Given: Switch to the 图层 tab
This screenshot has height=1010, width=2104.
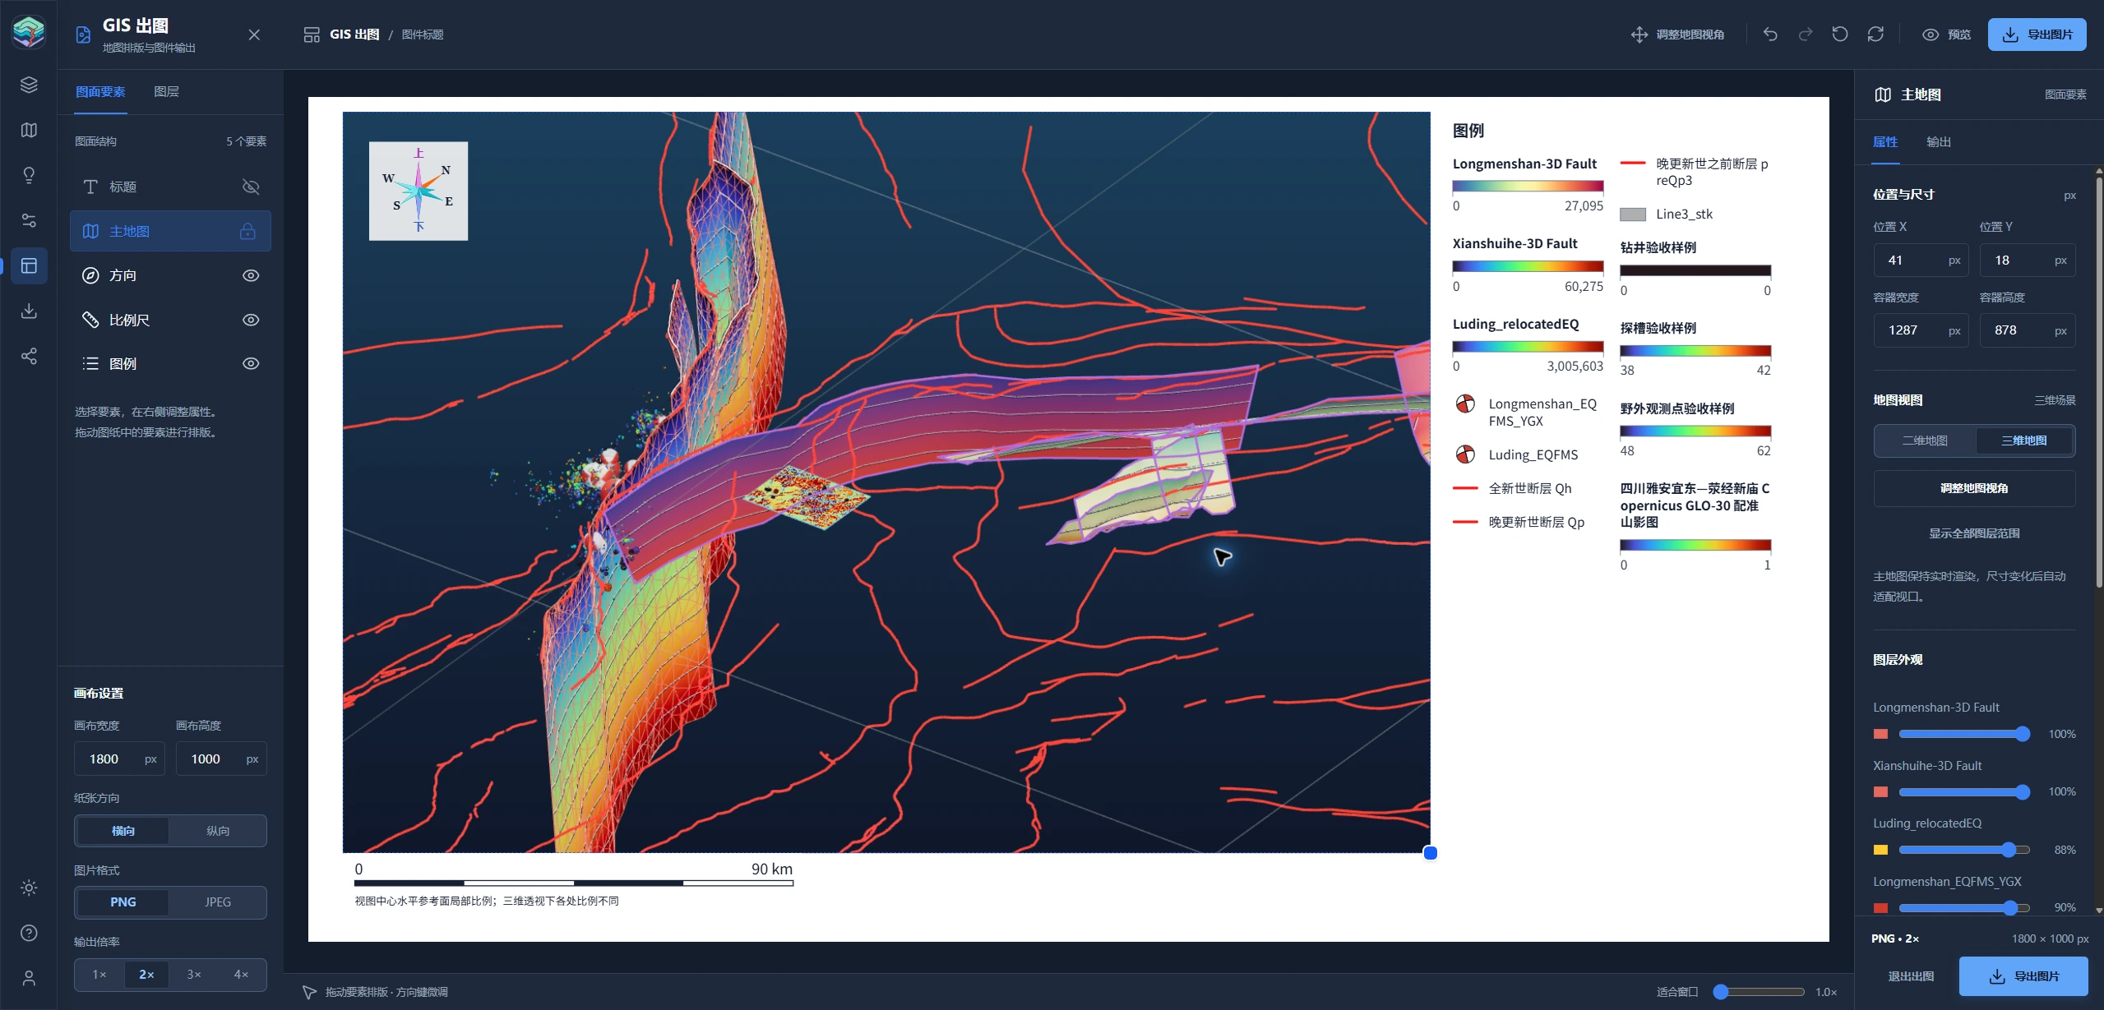Looking at the screenshot, I should pos(166,91).
